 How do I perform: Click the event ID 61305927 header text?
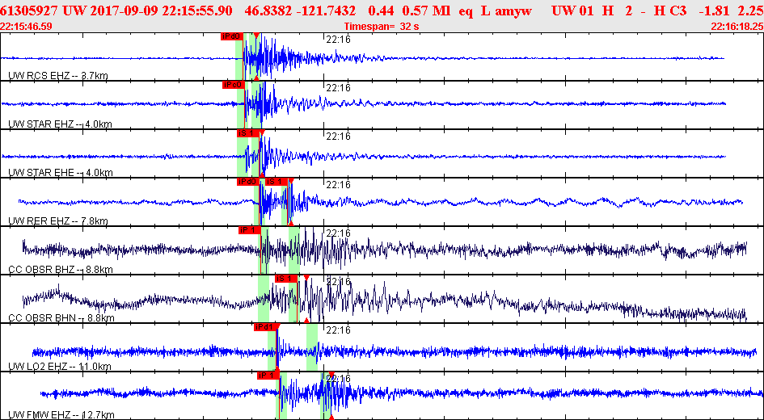pyautogui.click(x=20, y=10)
